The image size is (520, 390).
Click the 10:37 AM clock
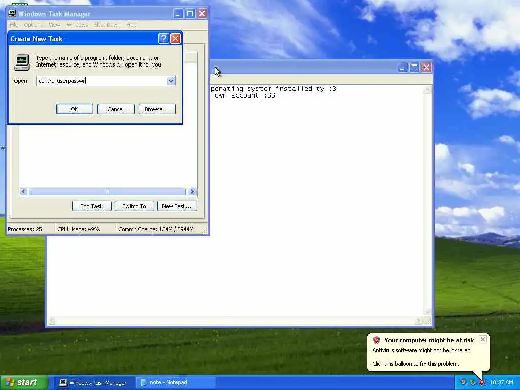click(501, 383)
